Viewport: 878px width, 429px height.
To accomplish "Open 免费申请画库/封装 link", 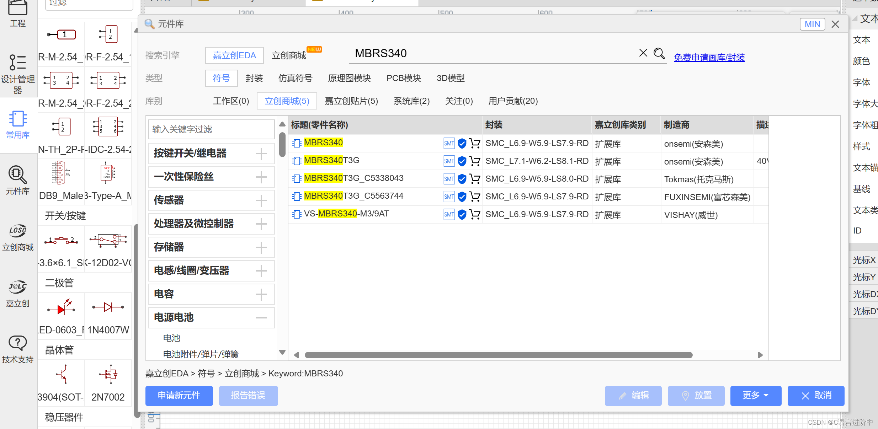I will click(x=709, y=58).
